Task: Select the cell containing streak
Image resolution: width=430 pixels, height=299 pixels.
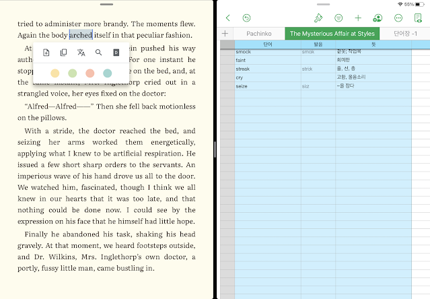Action: click(x=268, y=69)
